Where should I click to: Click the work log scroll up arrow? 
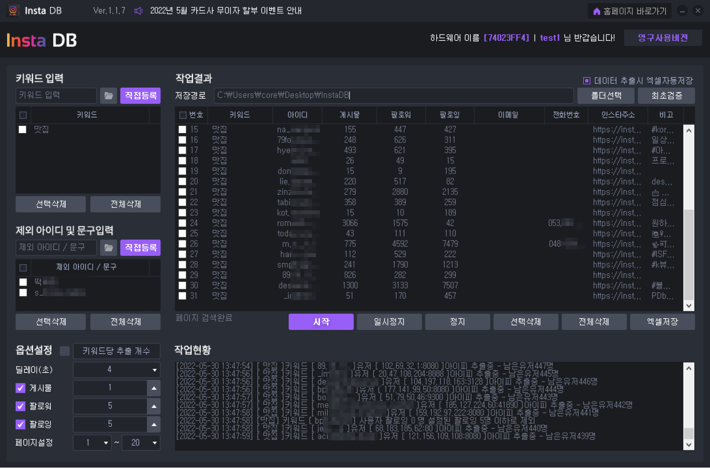click(689, 368)
